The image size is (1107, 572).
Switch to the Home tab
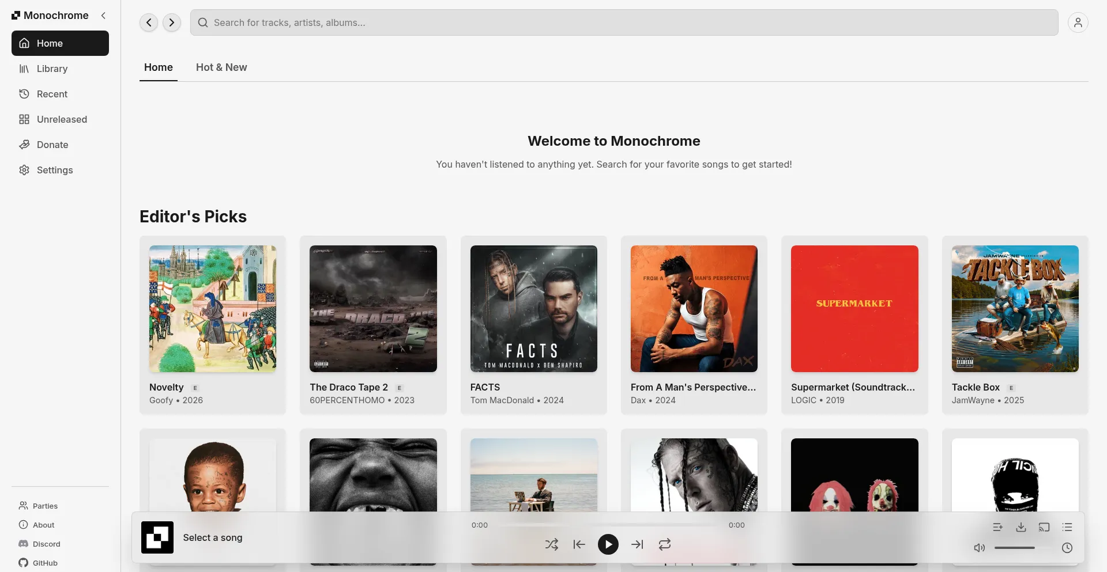[159, 67]
